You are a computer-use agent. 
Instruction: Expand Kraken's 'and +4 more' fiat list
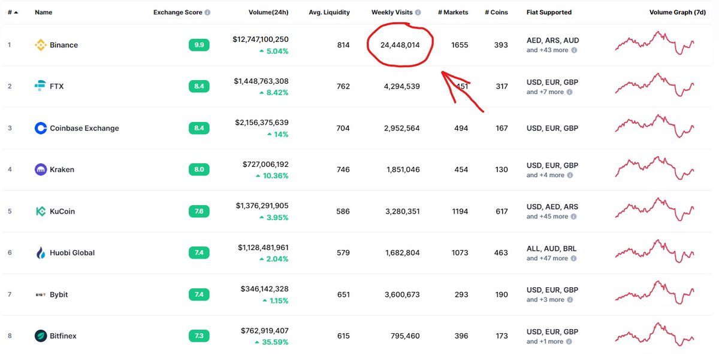coord(545,175)
